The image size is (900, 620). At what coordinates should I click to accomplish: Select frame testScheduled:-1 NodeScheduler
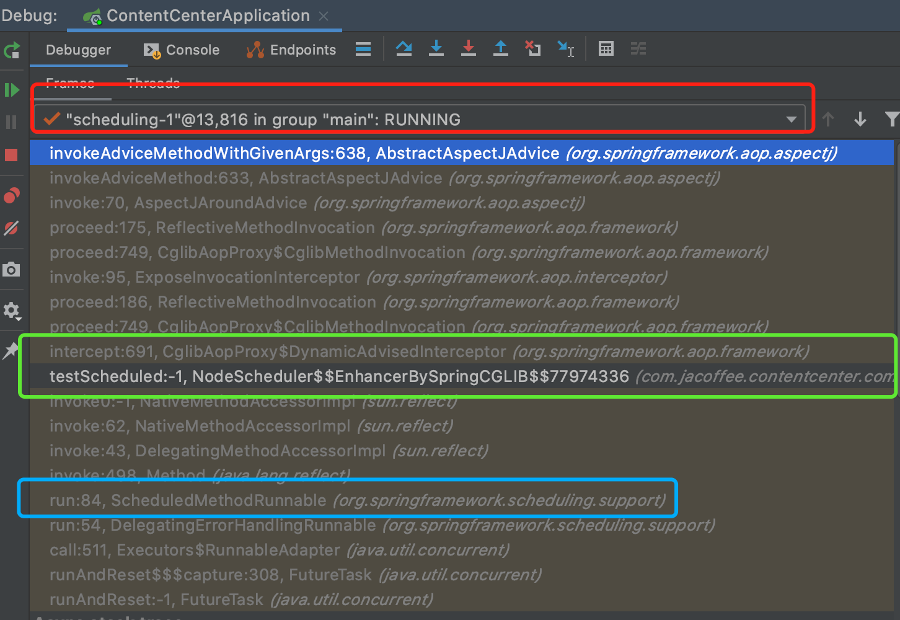(x=462, y=376)
